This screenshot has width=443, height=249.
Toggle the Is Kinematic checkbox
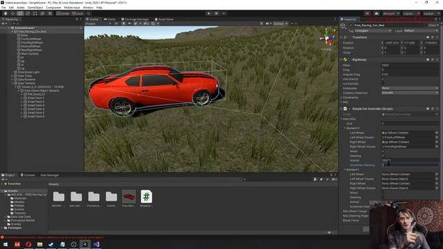tap(383, 84)
